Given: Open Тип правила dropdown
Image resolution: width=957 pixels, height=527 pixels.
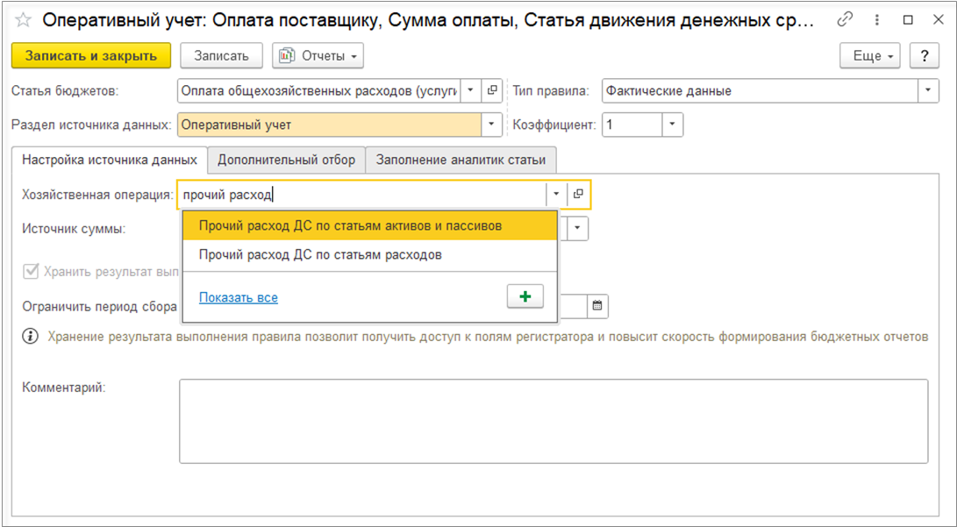Looking at the screenshot, I should click(x=929, y=90).
